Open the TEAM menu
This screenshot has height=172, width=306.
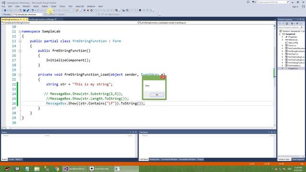tap(54, 6)
